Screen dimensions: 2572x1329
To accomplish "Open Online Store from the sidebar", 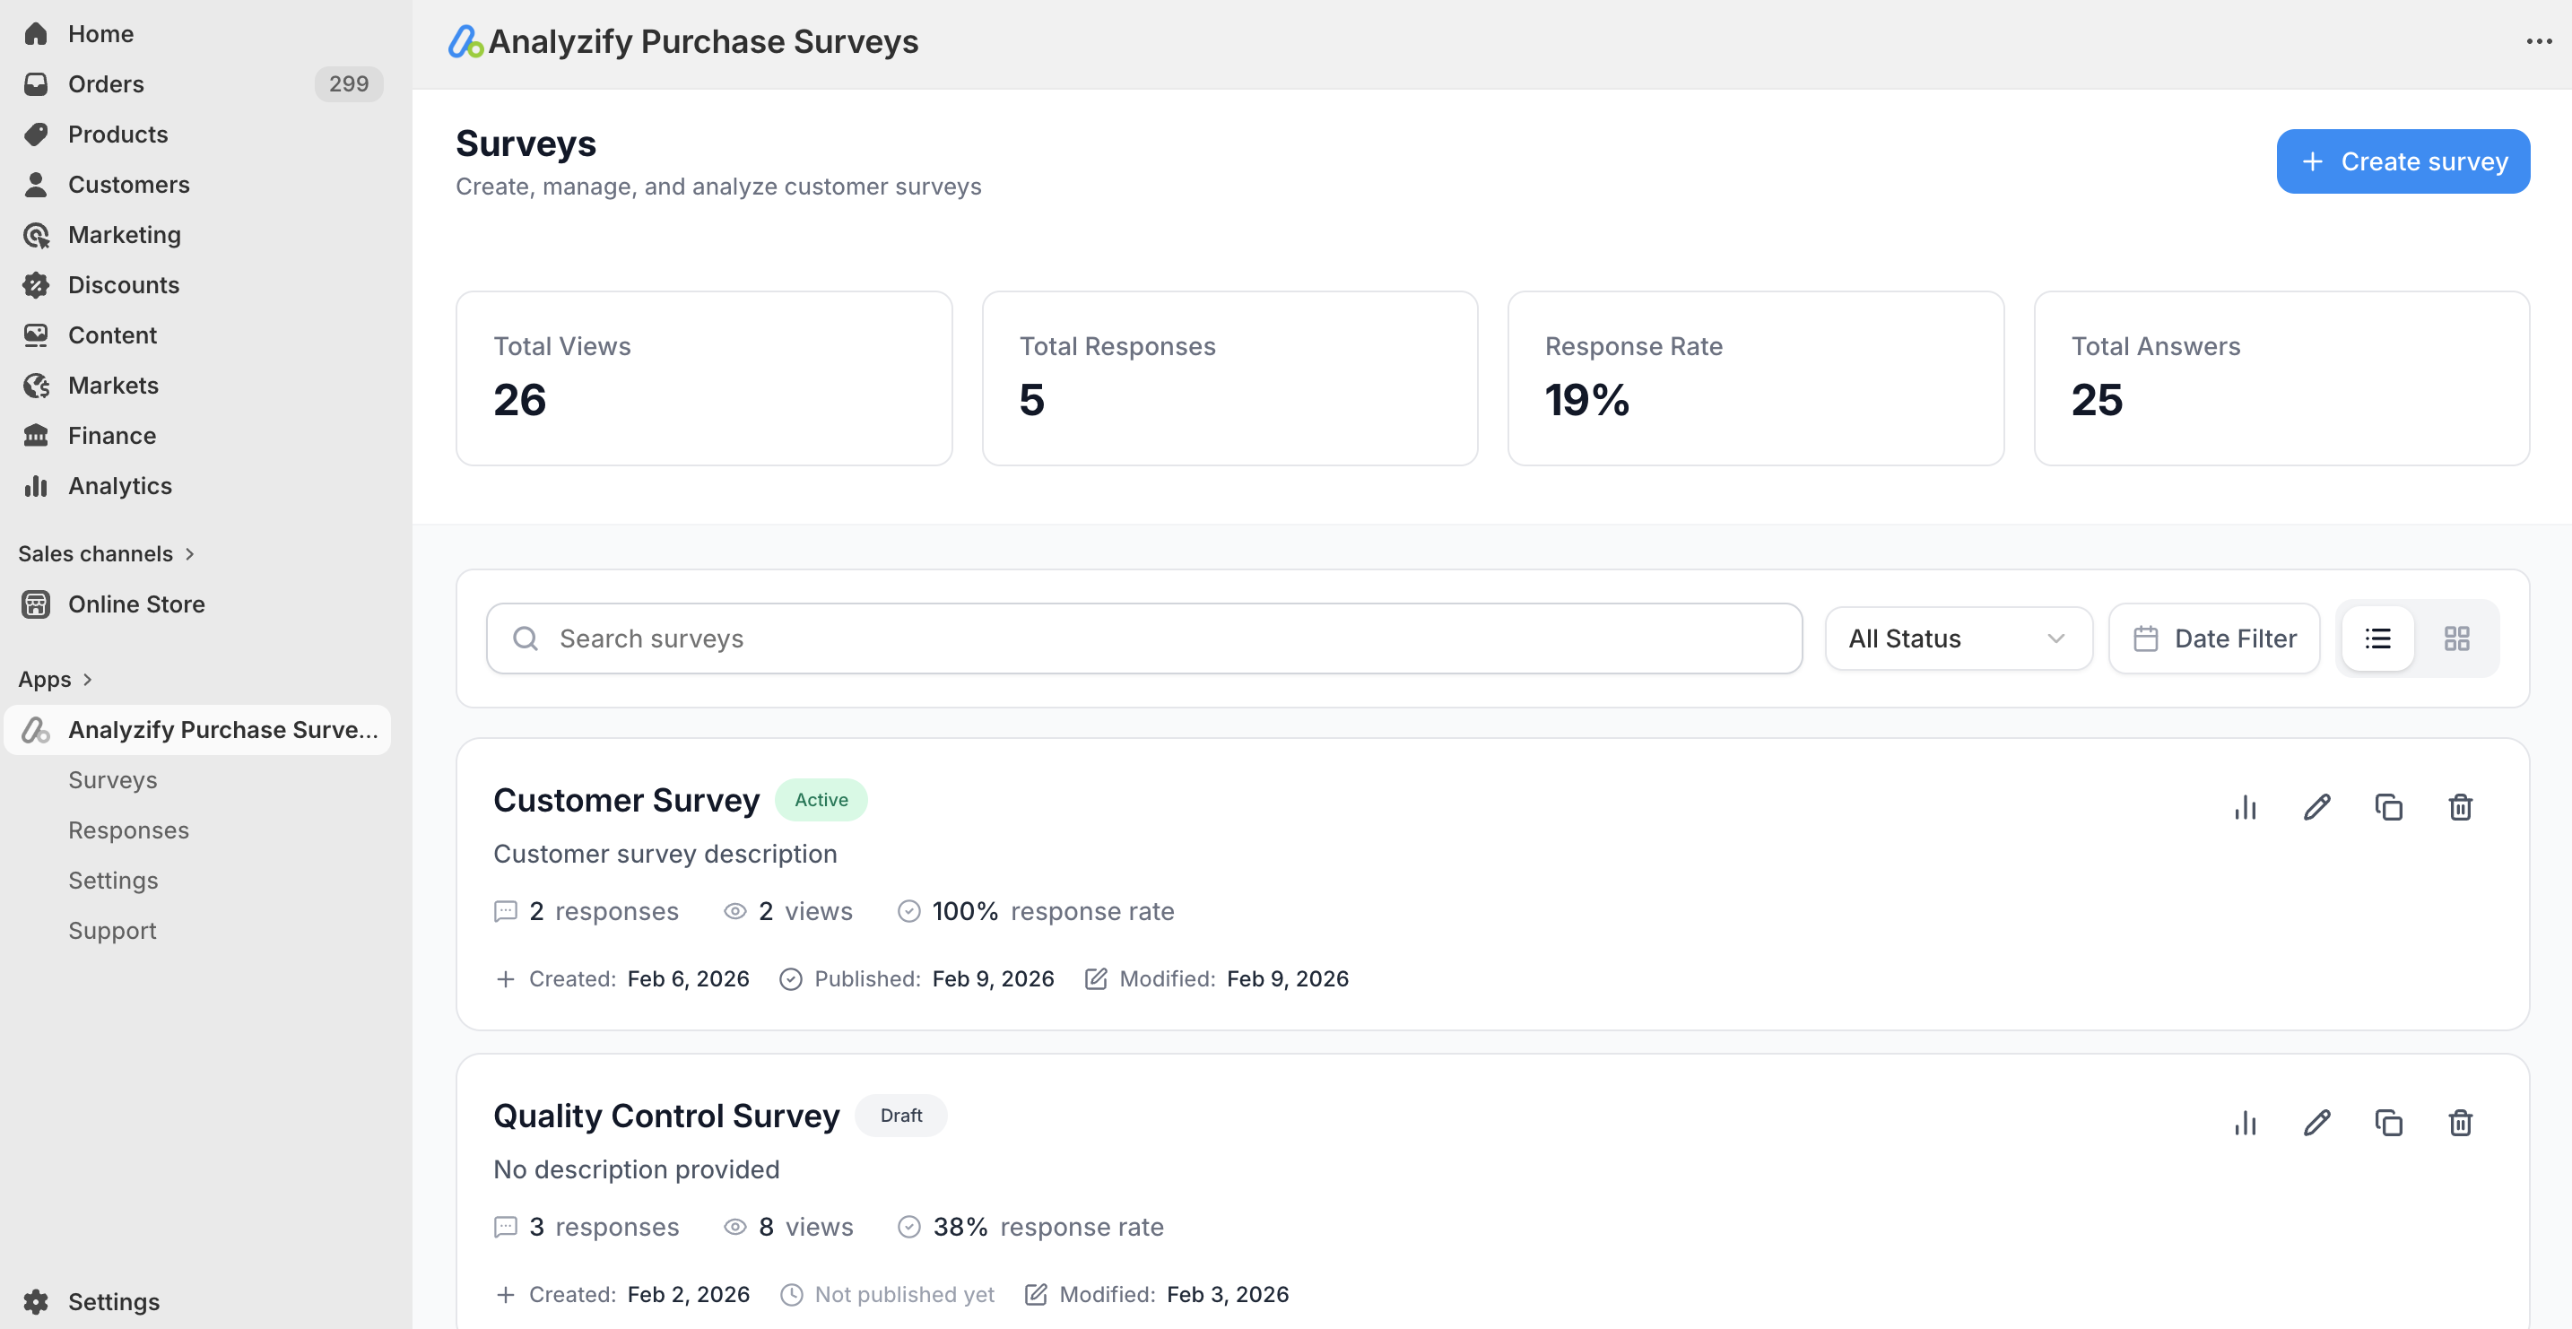I will (137, 604).
